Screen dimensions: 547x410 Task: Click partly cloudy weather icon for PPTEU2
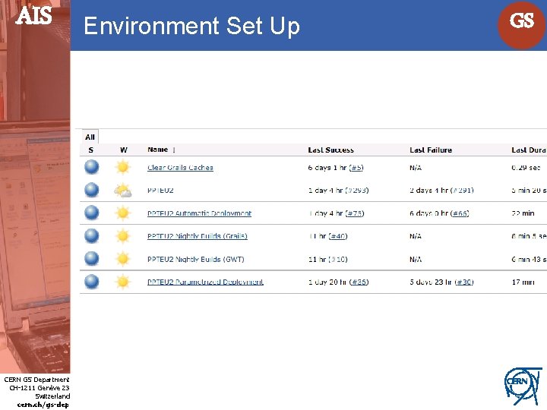(x=123, y=191)
